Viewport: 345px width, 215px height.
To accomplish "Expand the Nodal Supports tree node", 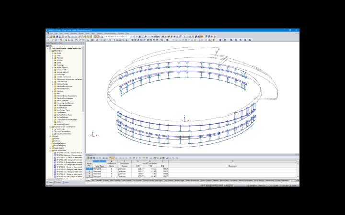I will [53, 67].
